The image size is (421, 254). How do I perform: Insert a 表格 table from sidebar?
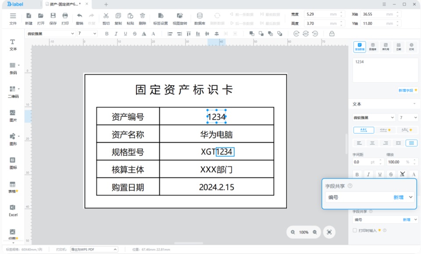[x=13, y=188]
